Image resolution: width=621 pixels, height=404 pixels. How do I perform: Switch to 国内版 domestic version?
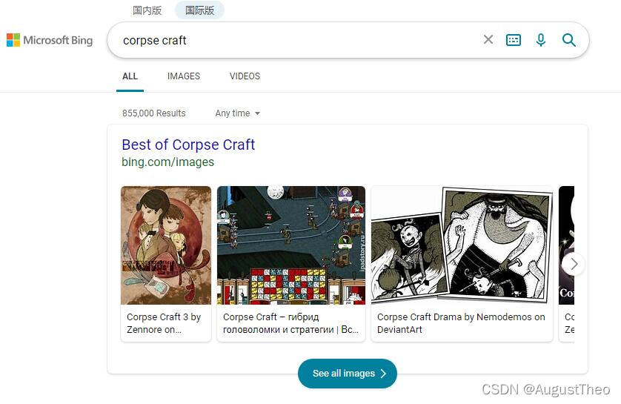pyautogui.click(x=147, y=10)
